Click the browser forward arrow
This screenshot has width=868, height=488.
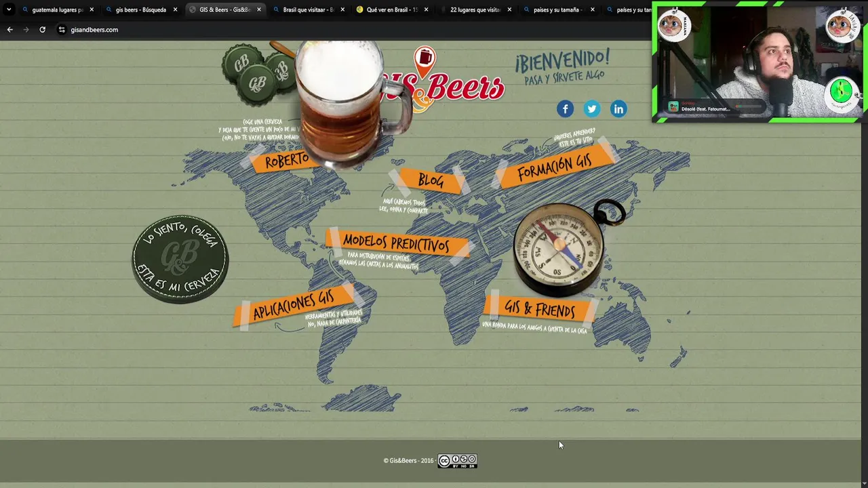(x=26, y=29)
